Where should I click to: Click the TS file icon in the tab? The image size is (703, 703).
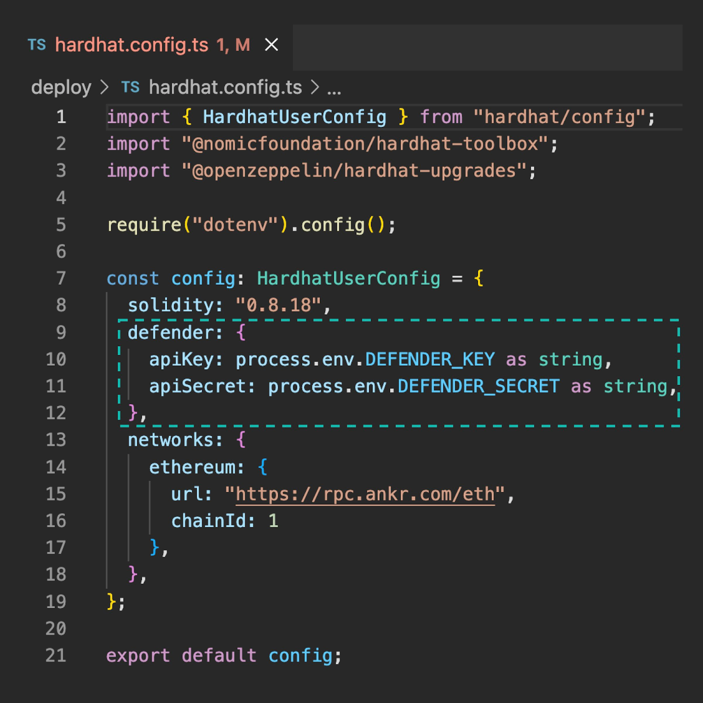(x=37, y=45)
